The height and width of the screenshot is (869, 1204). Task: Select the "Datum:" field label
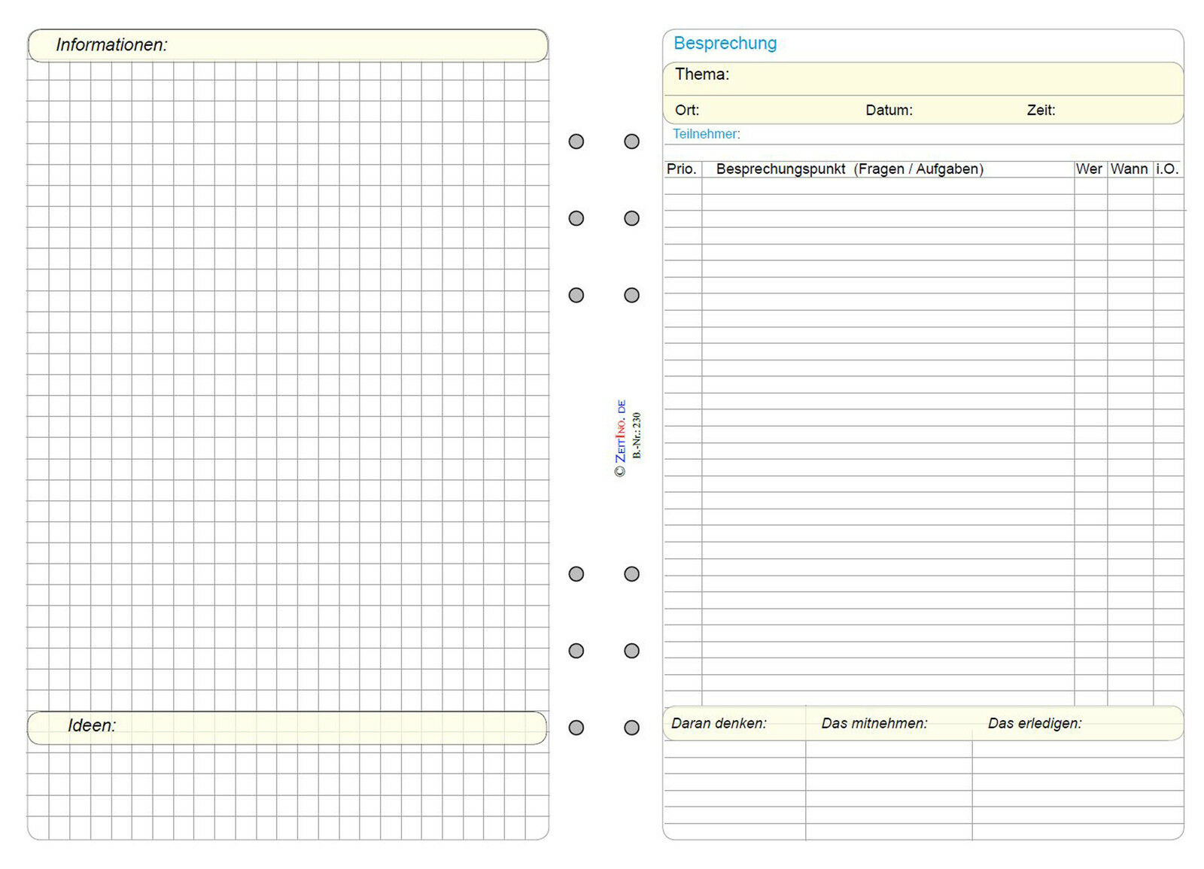(x=889, y=110)
